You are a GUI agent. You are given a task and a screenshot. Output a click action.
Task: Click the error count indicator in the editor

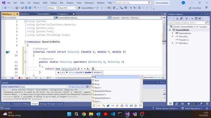click(x=20, y=78)
